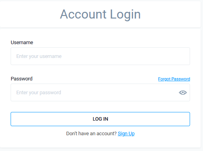This screenshot has height=151, width=203.
Task: Place cursor in "Enter your username" box
Action: pyautogui.click(x=100, y=56)
